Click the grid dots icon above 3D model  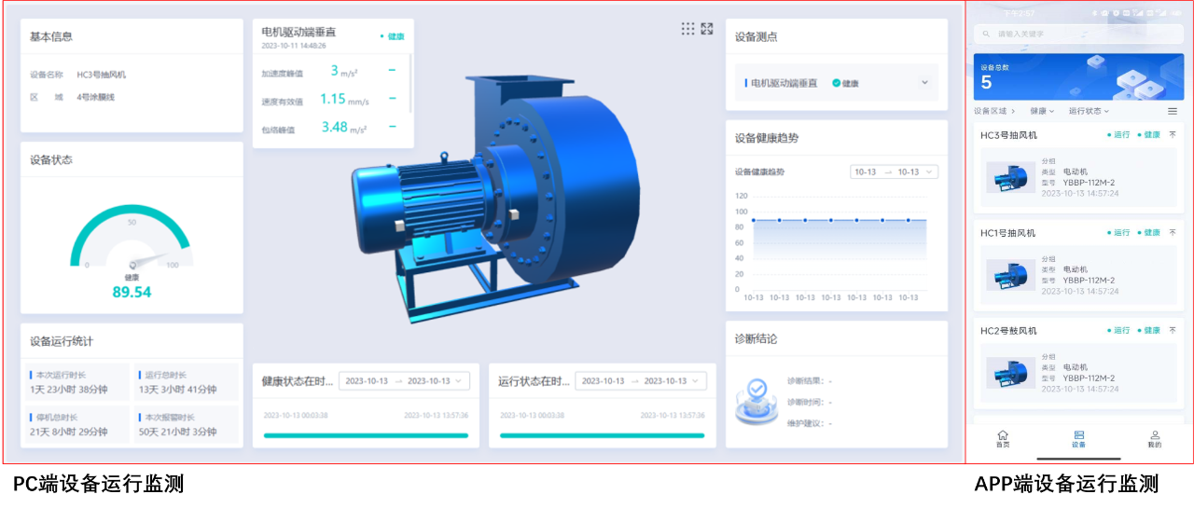pos(687,29)
